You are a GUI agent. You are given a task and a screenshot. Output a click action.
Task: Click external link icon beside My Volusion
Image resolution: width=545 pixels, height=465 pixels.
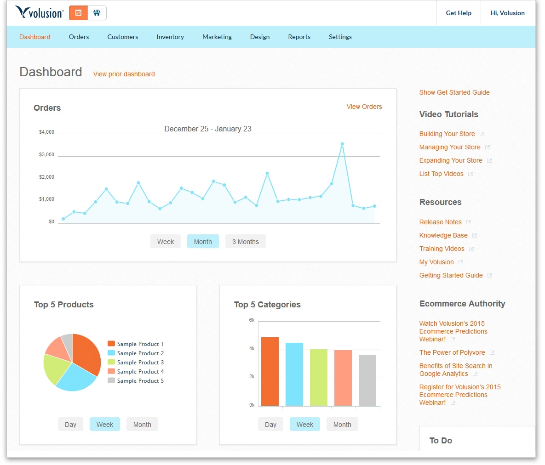click(460, 262)
